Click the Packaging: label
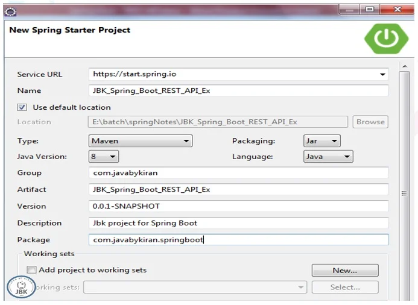Viewport: 418px width, 305px height. (253, 141)
